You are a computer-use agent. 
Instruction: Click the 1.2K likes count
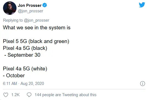[15, 95]
